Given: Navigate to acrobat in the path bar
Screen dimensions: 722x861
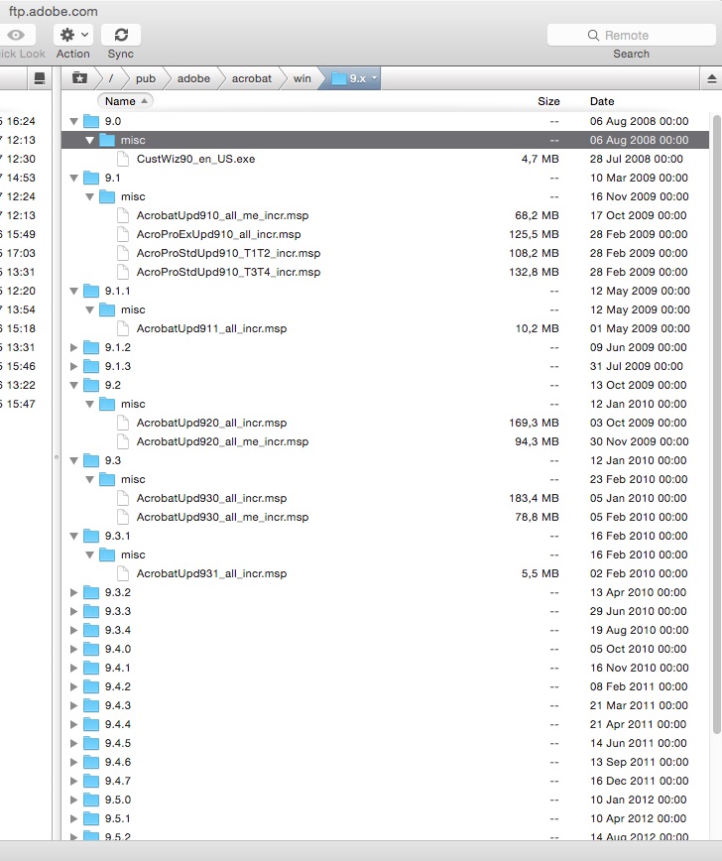Looking at the screenshot, I should [x=252, y=78].
